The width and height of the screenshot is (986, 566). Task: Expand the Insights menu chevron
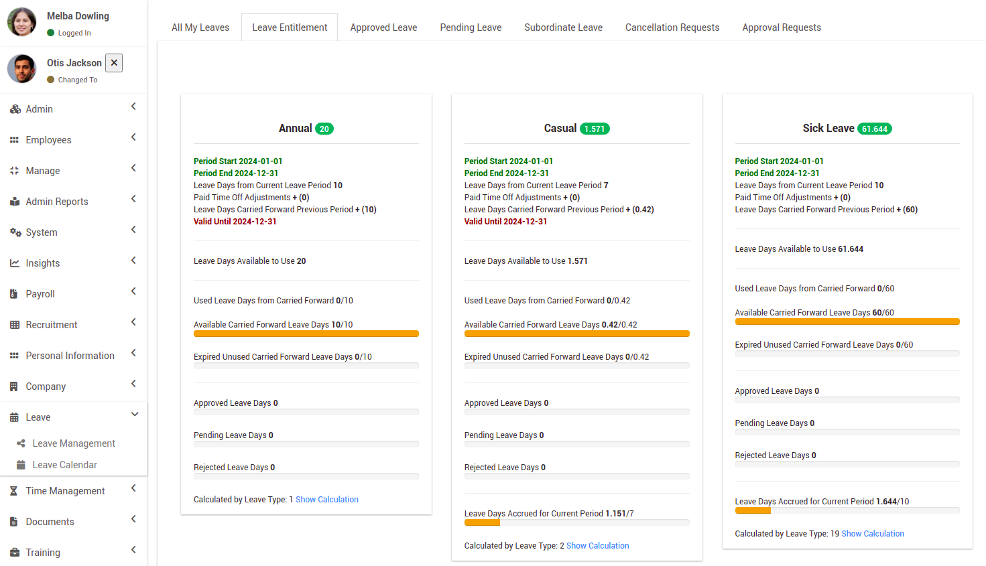point(133,261)
